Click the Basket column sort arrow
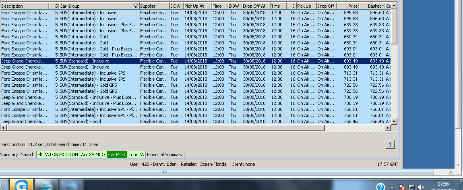 (x=383, y=6)
